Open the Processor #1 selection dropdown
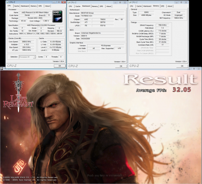 [27, 57]
